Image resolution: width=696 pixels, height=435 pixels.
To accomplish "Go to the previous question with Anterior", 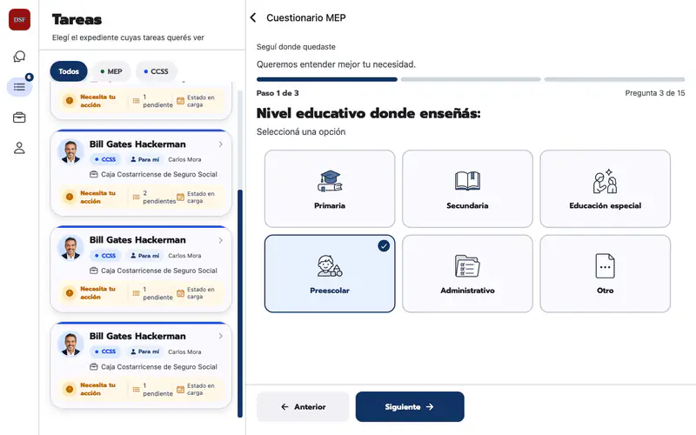I will 303,406.
